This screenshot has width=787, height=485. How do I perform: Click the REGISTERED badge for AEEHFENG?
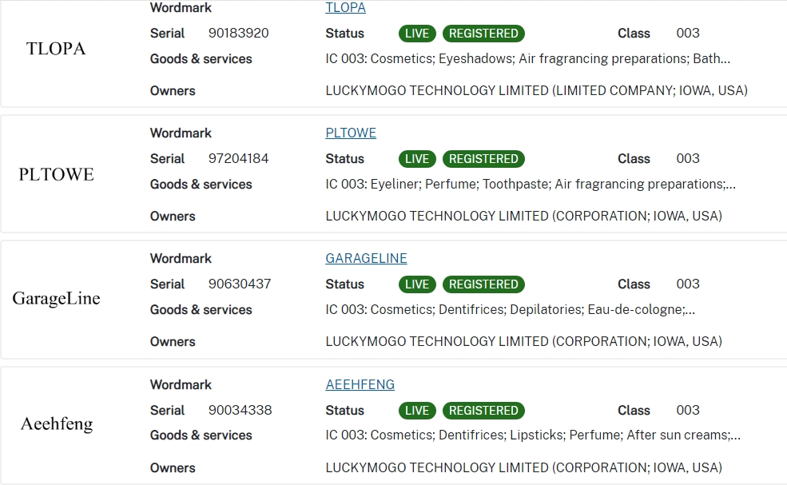coord(483,411)
